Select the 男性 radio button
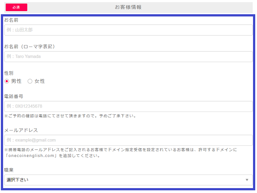The width and height of the screenshot is (257, 193). pos(7,81)
